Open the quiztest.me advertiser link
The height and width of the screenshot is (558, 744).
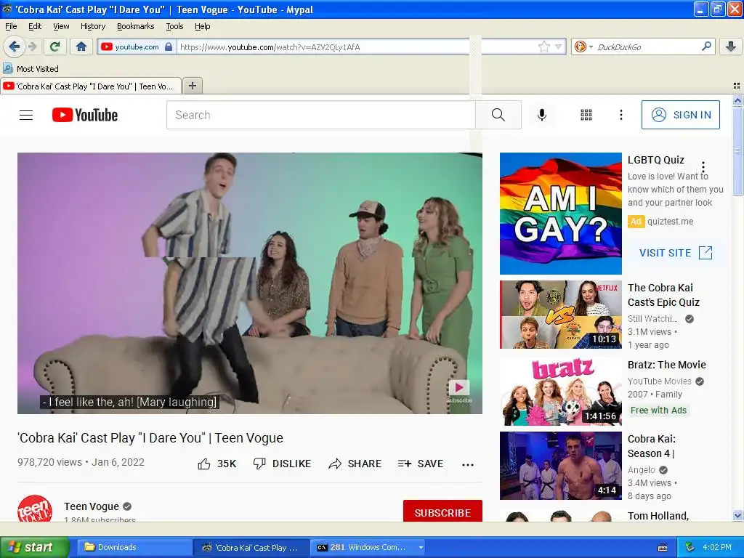(x=670, y=221)
